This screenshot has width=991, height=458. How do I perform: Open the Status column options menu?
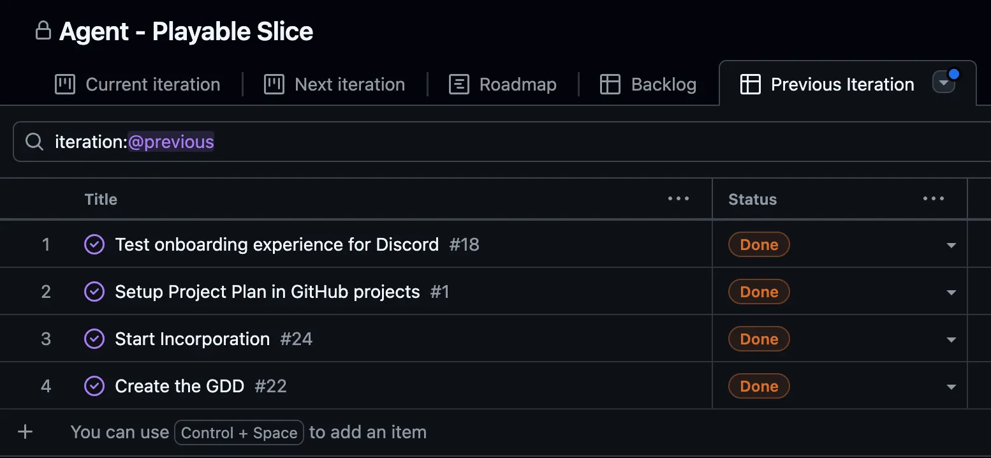tap(934, 198)
